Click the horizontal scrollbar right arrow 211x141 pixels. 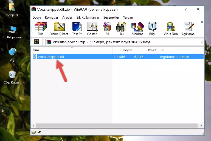(201, 126)
